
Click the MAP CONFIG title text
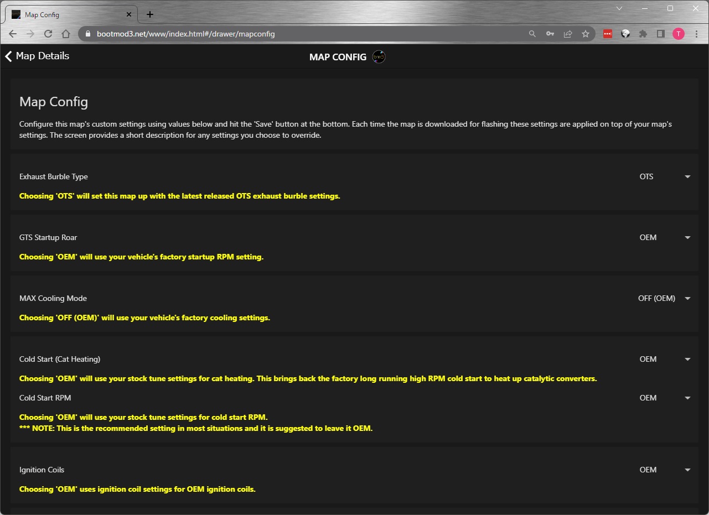click(338, 57)
